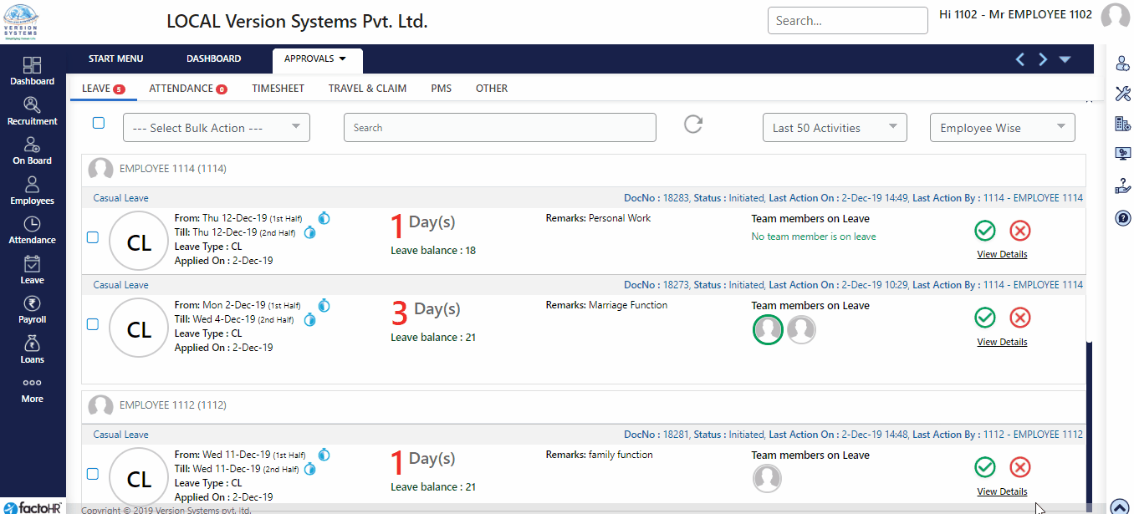Open the Travel & Claim tab
The image size is (1134, 514).
367,89
